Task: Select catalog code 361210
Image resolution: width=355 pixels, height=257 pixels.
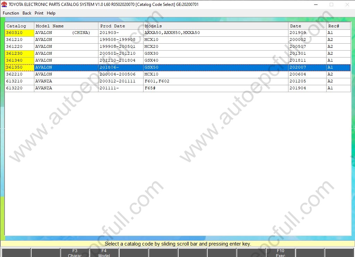Action: coord(19,40)
